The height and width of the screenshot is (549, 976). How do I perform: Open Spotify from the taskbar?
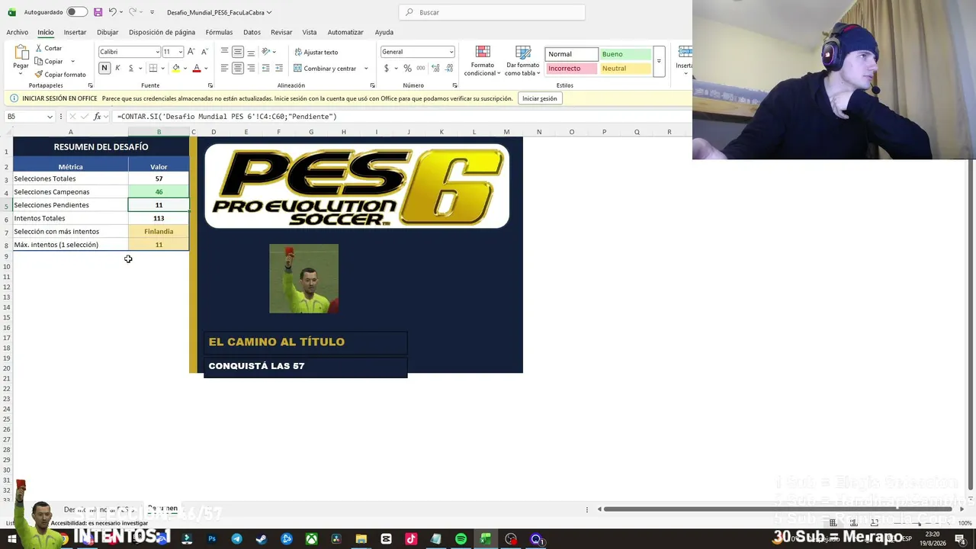[x=461, y=539]
